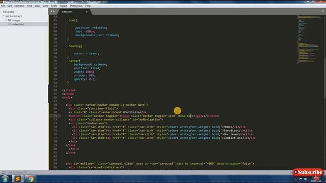Click the index.html file type icon
The height and width of the screenshot is (183, 326).
click(x=9, y=24)
